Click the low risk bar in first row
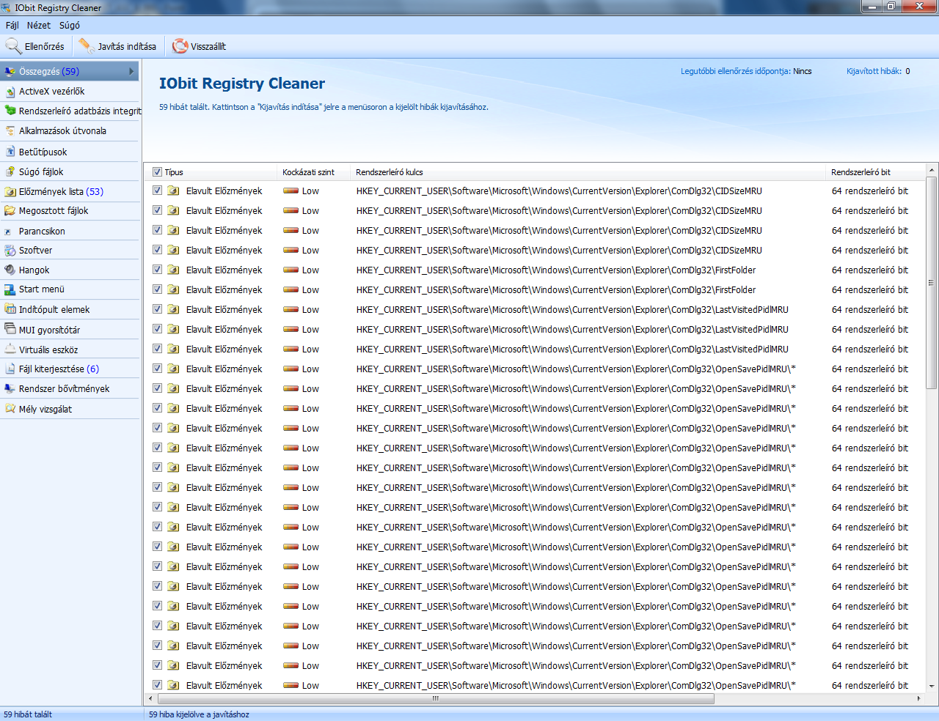Screen dimensions: 939x721 (291, 191)
